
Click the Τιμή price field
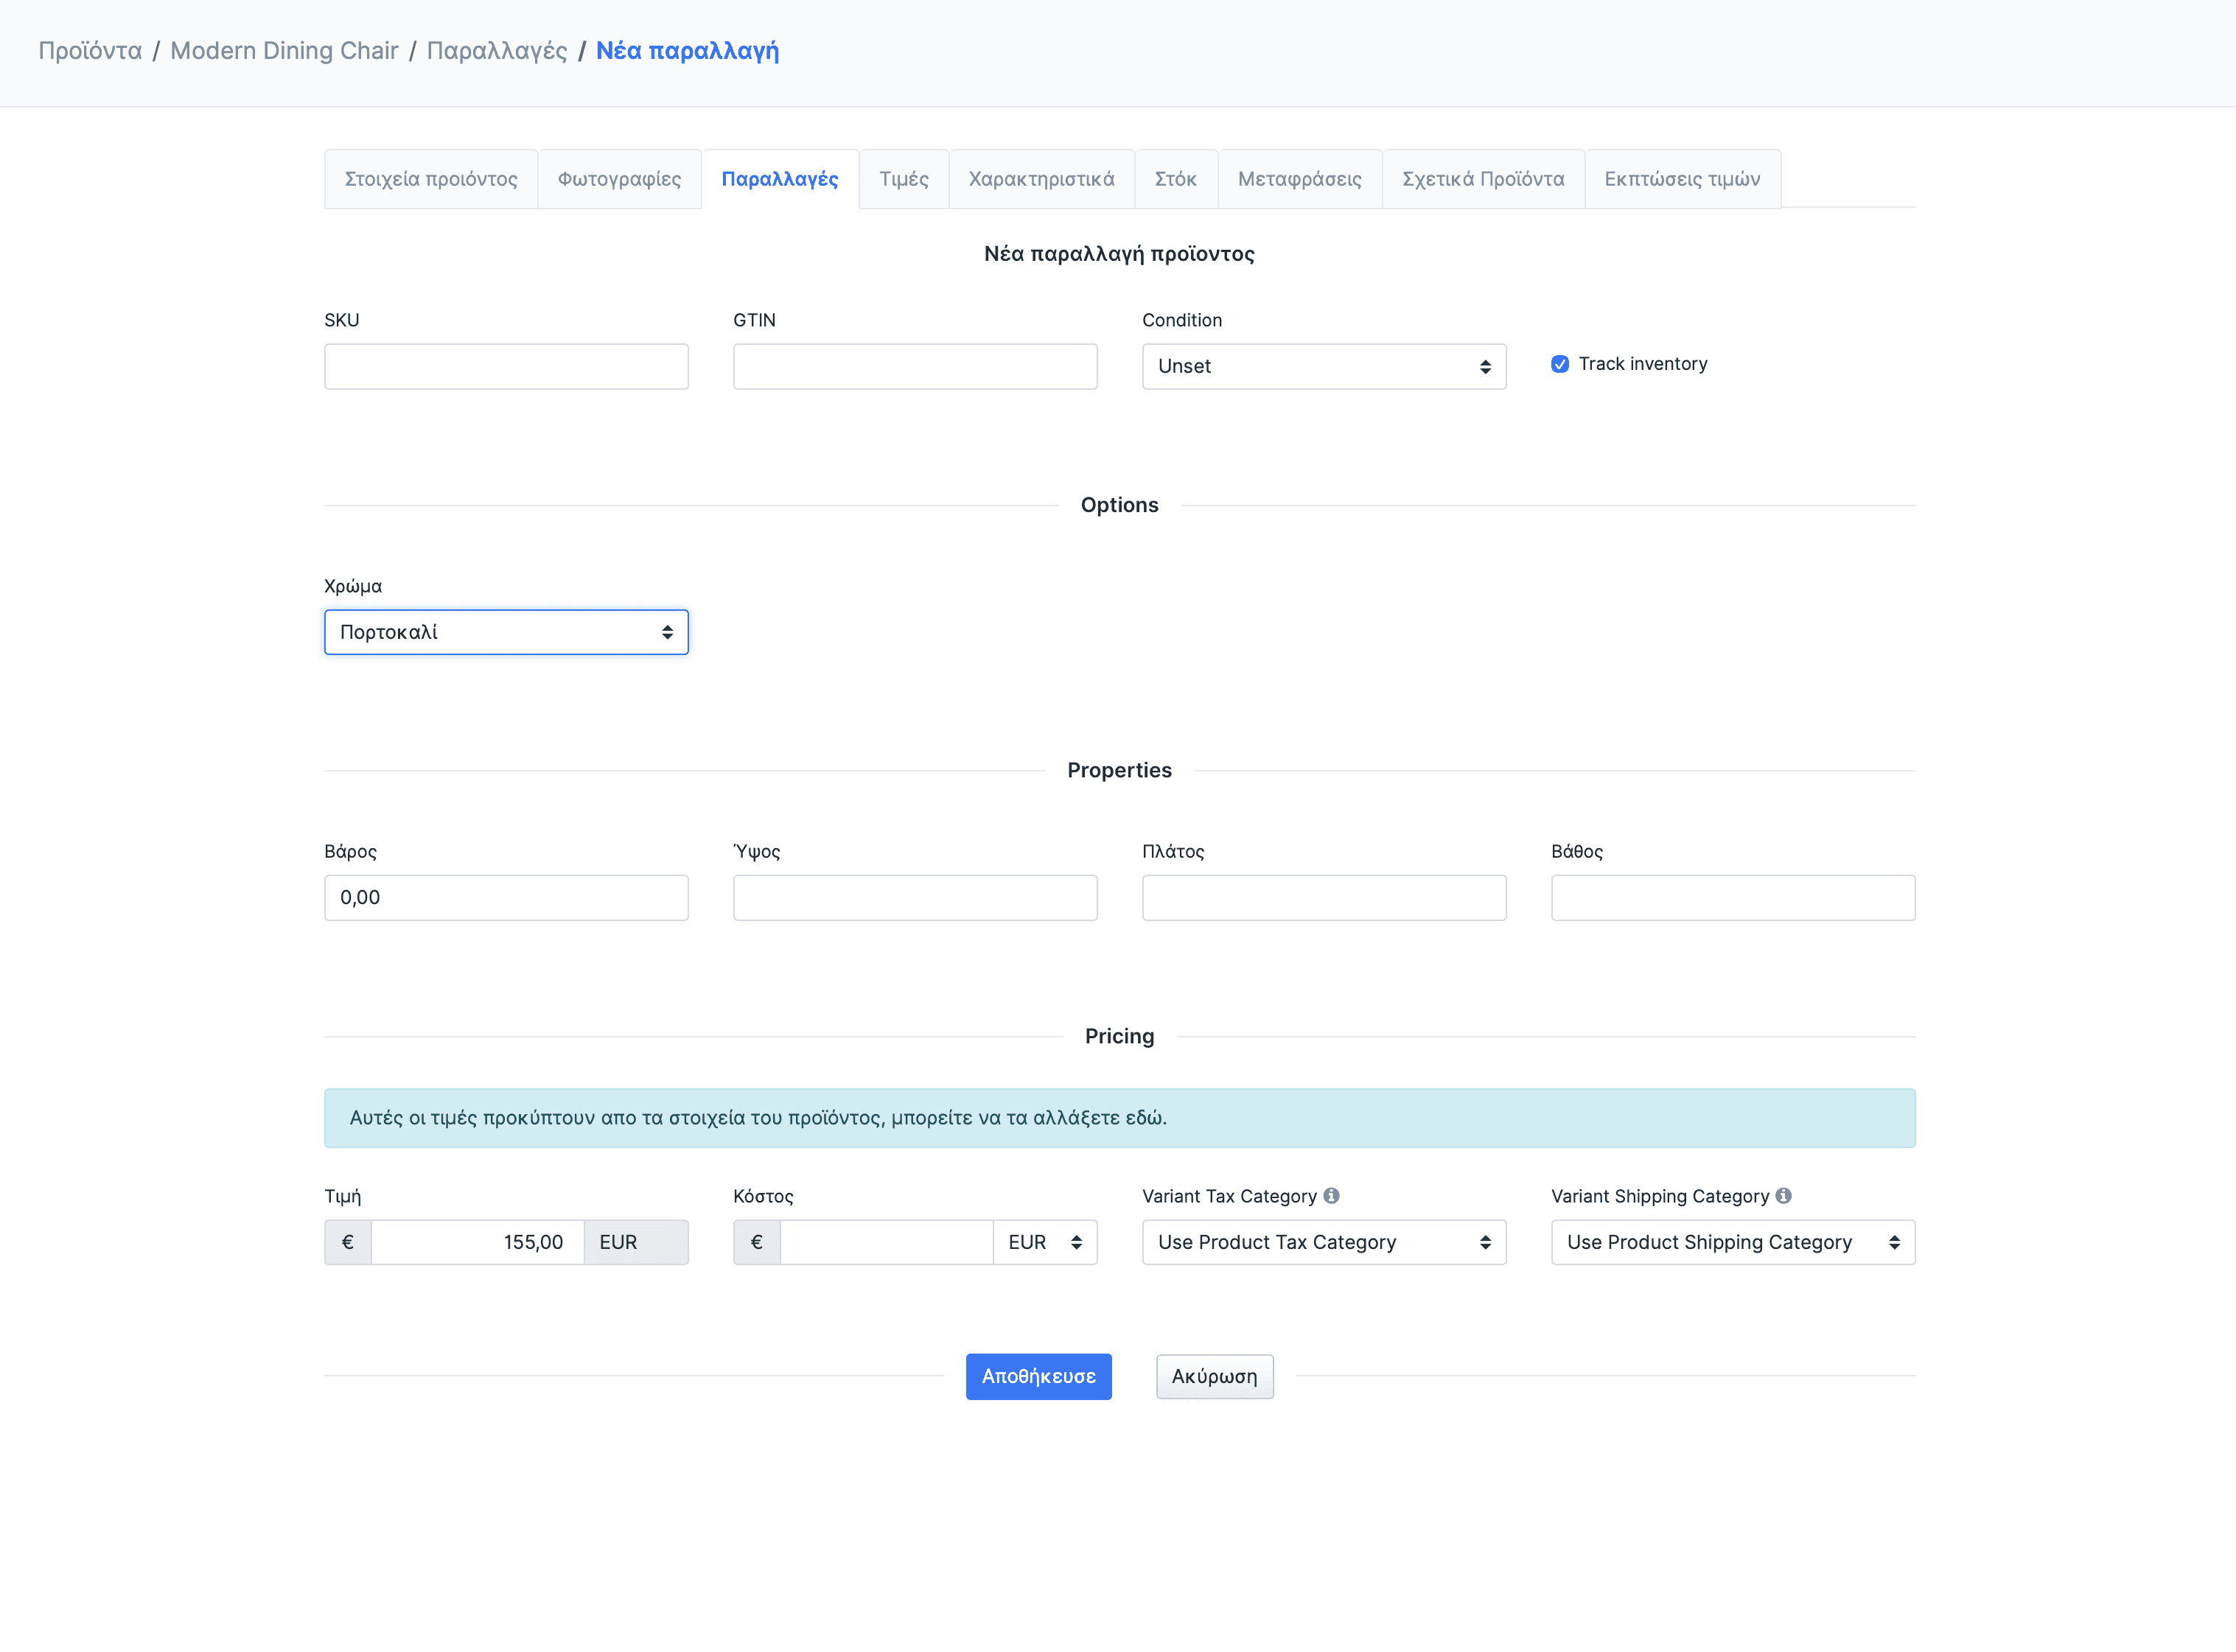[x=477, y=1242]
